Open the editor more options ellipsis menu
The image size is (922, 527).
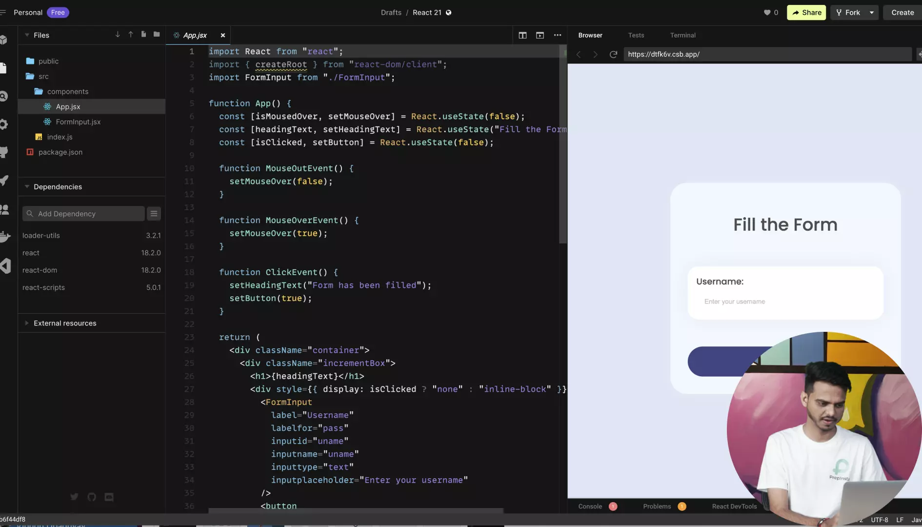[x=558, y=35]
